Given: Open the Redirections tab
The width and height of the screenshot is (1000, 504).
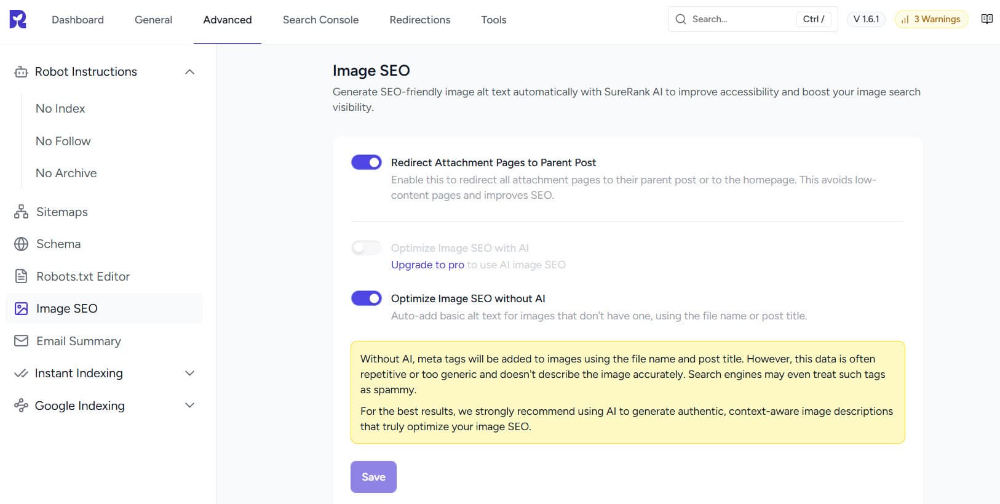Looking at the screenshot, I should [x=419, y=20].
